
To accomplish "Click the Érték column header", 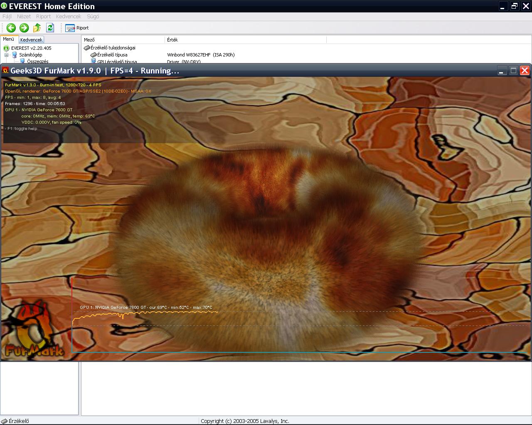I will (x=246, y=40).
